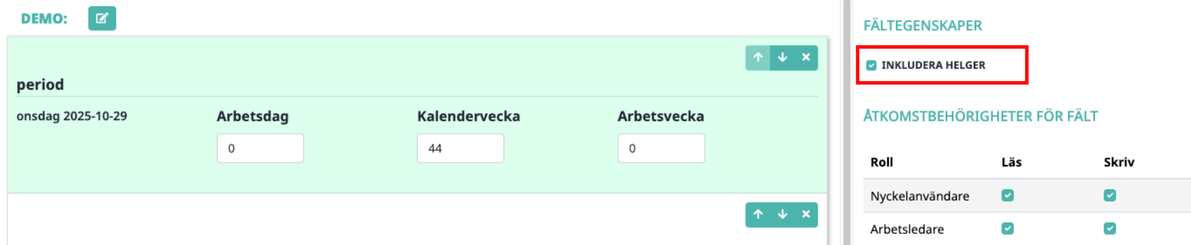Toggle the Inkludera helger checkbox
1191x245 pixels.
click(871, 65)
